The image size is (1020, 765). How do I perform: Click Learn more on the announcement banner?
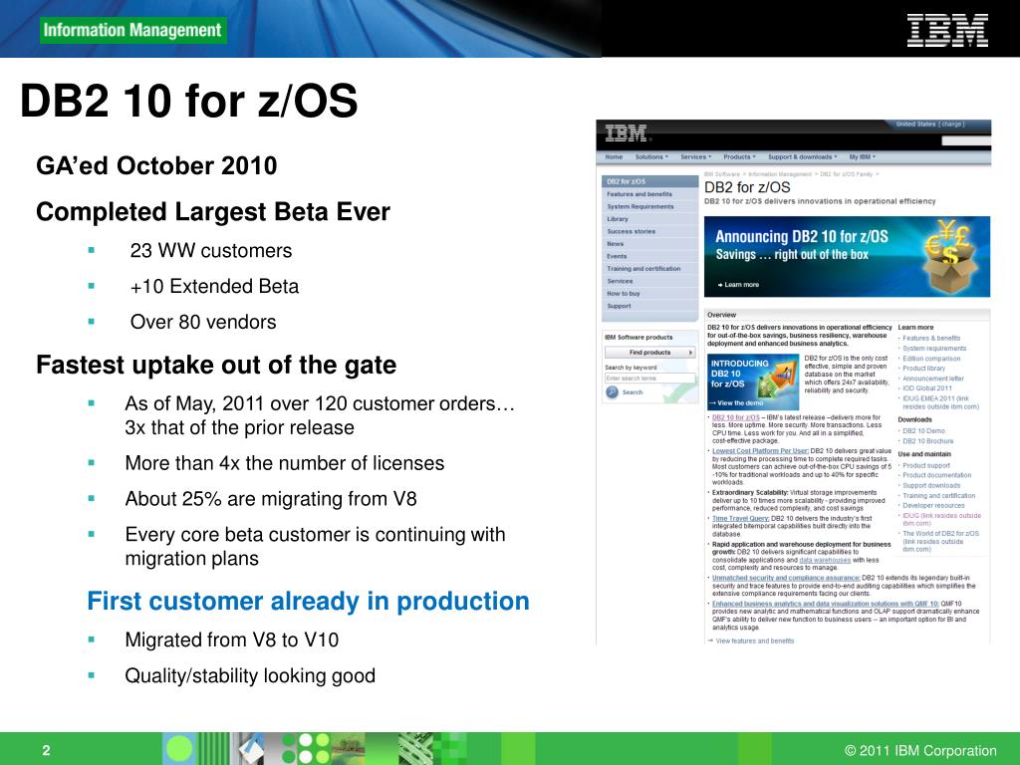coord(738,284)
